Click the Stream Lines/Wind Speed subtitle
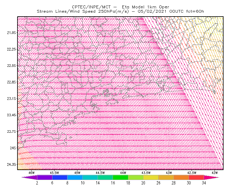Screen dimensions: 241x186 120,11
